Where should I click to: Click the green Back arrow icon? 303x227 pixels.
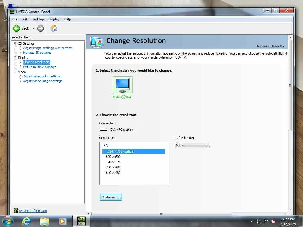[17, 28]
